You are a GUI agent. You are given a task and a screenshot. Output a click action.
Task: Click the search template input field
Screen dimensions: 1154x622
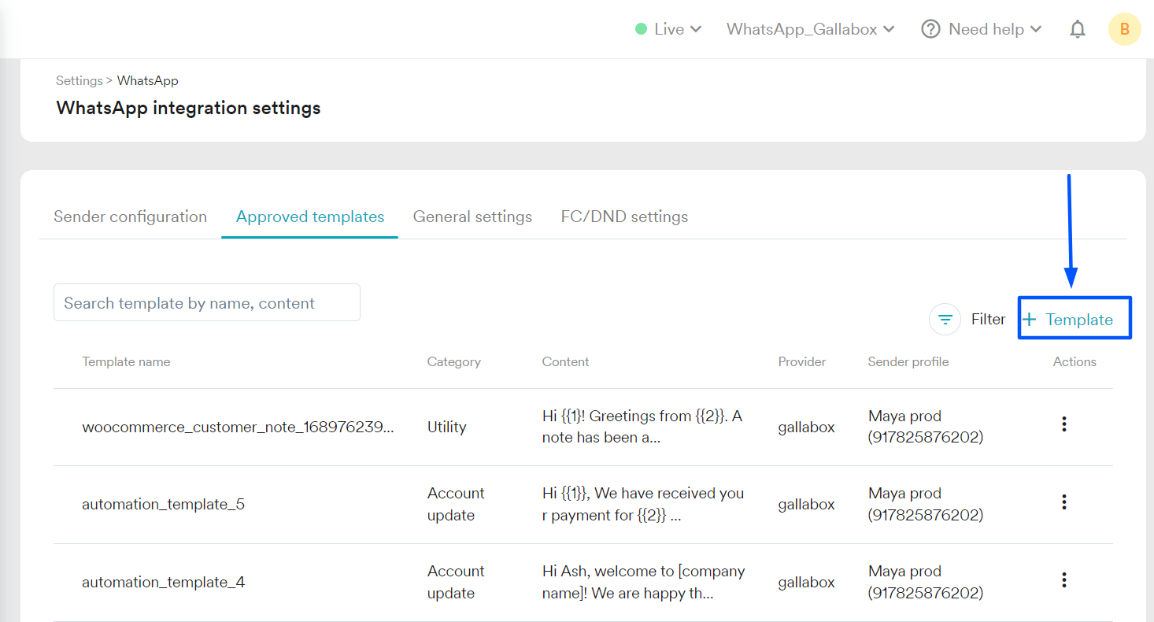(x=206, y=303)
